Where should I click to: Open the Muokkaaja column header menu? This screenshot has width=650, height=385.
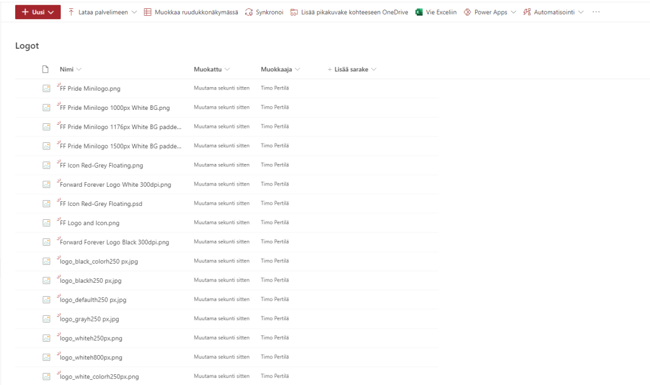(x=280, y=69)
